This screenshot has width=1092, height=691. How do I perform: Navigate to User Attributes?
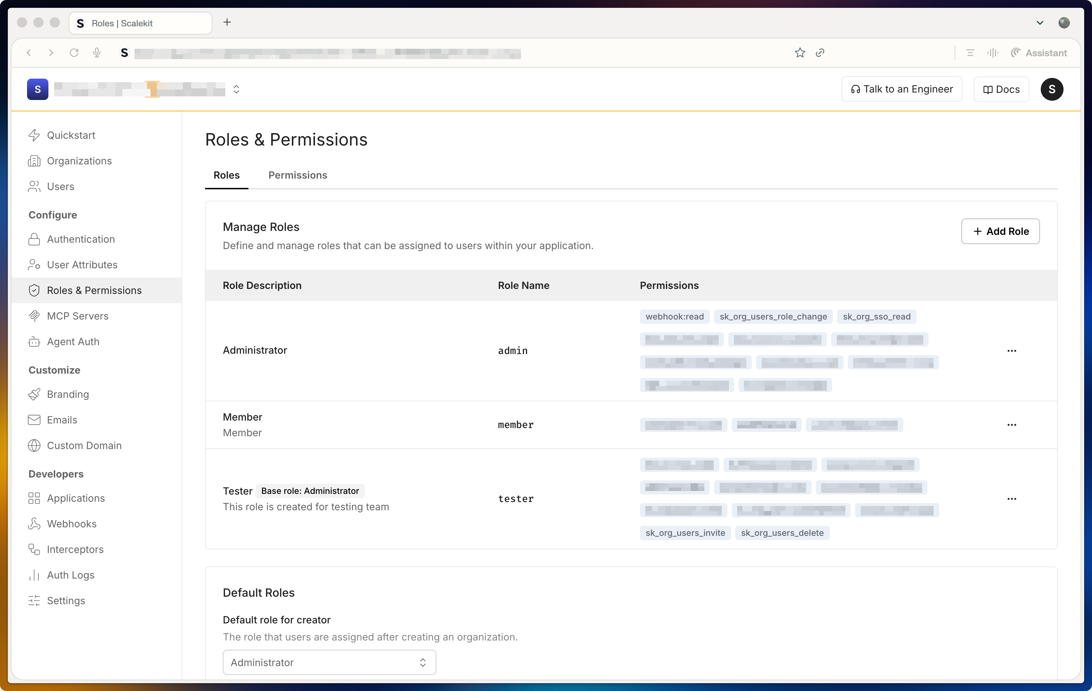[82, 264]
